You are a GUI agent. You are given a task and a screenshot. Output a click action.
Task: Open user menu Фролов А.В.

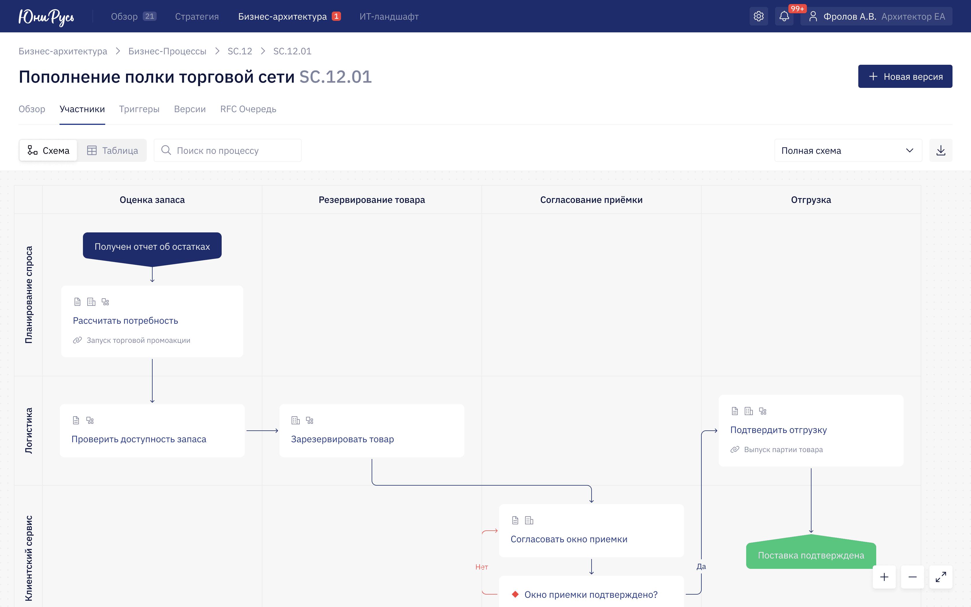(876, 16)
